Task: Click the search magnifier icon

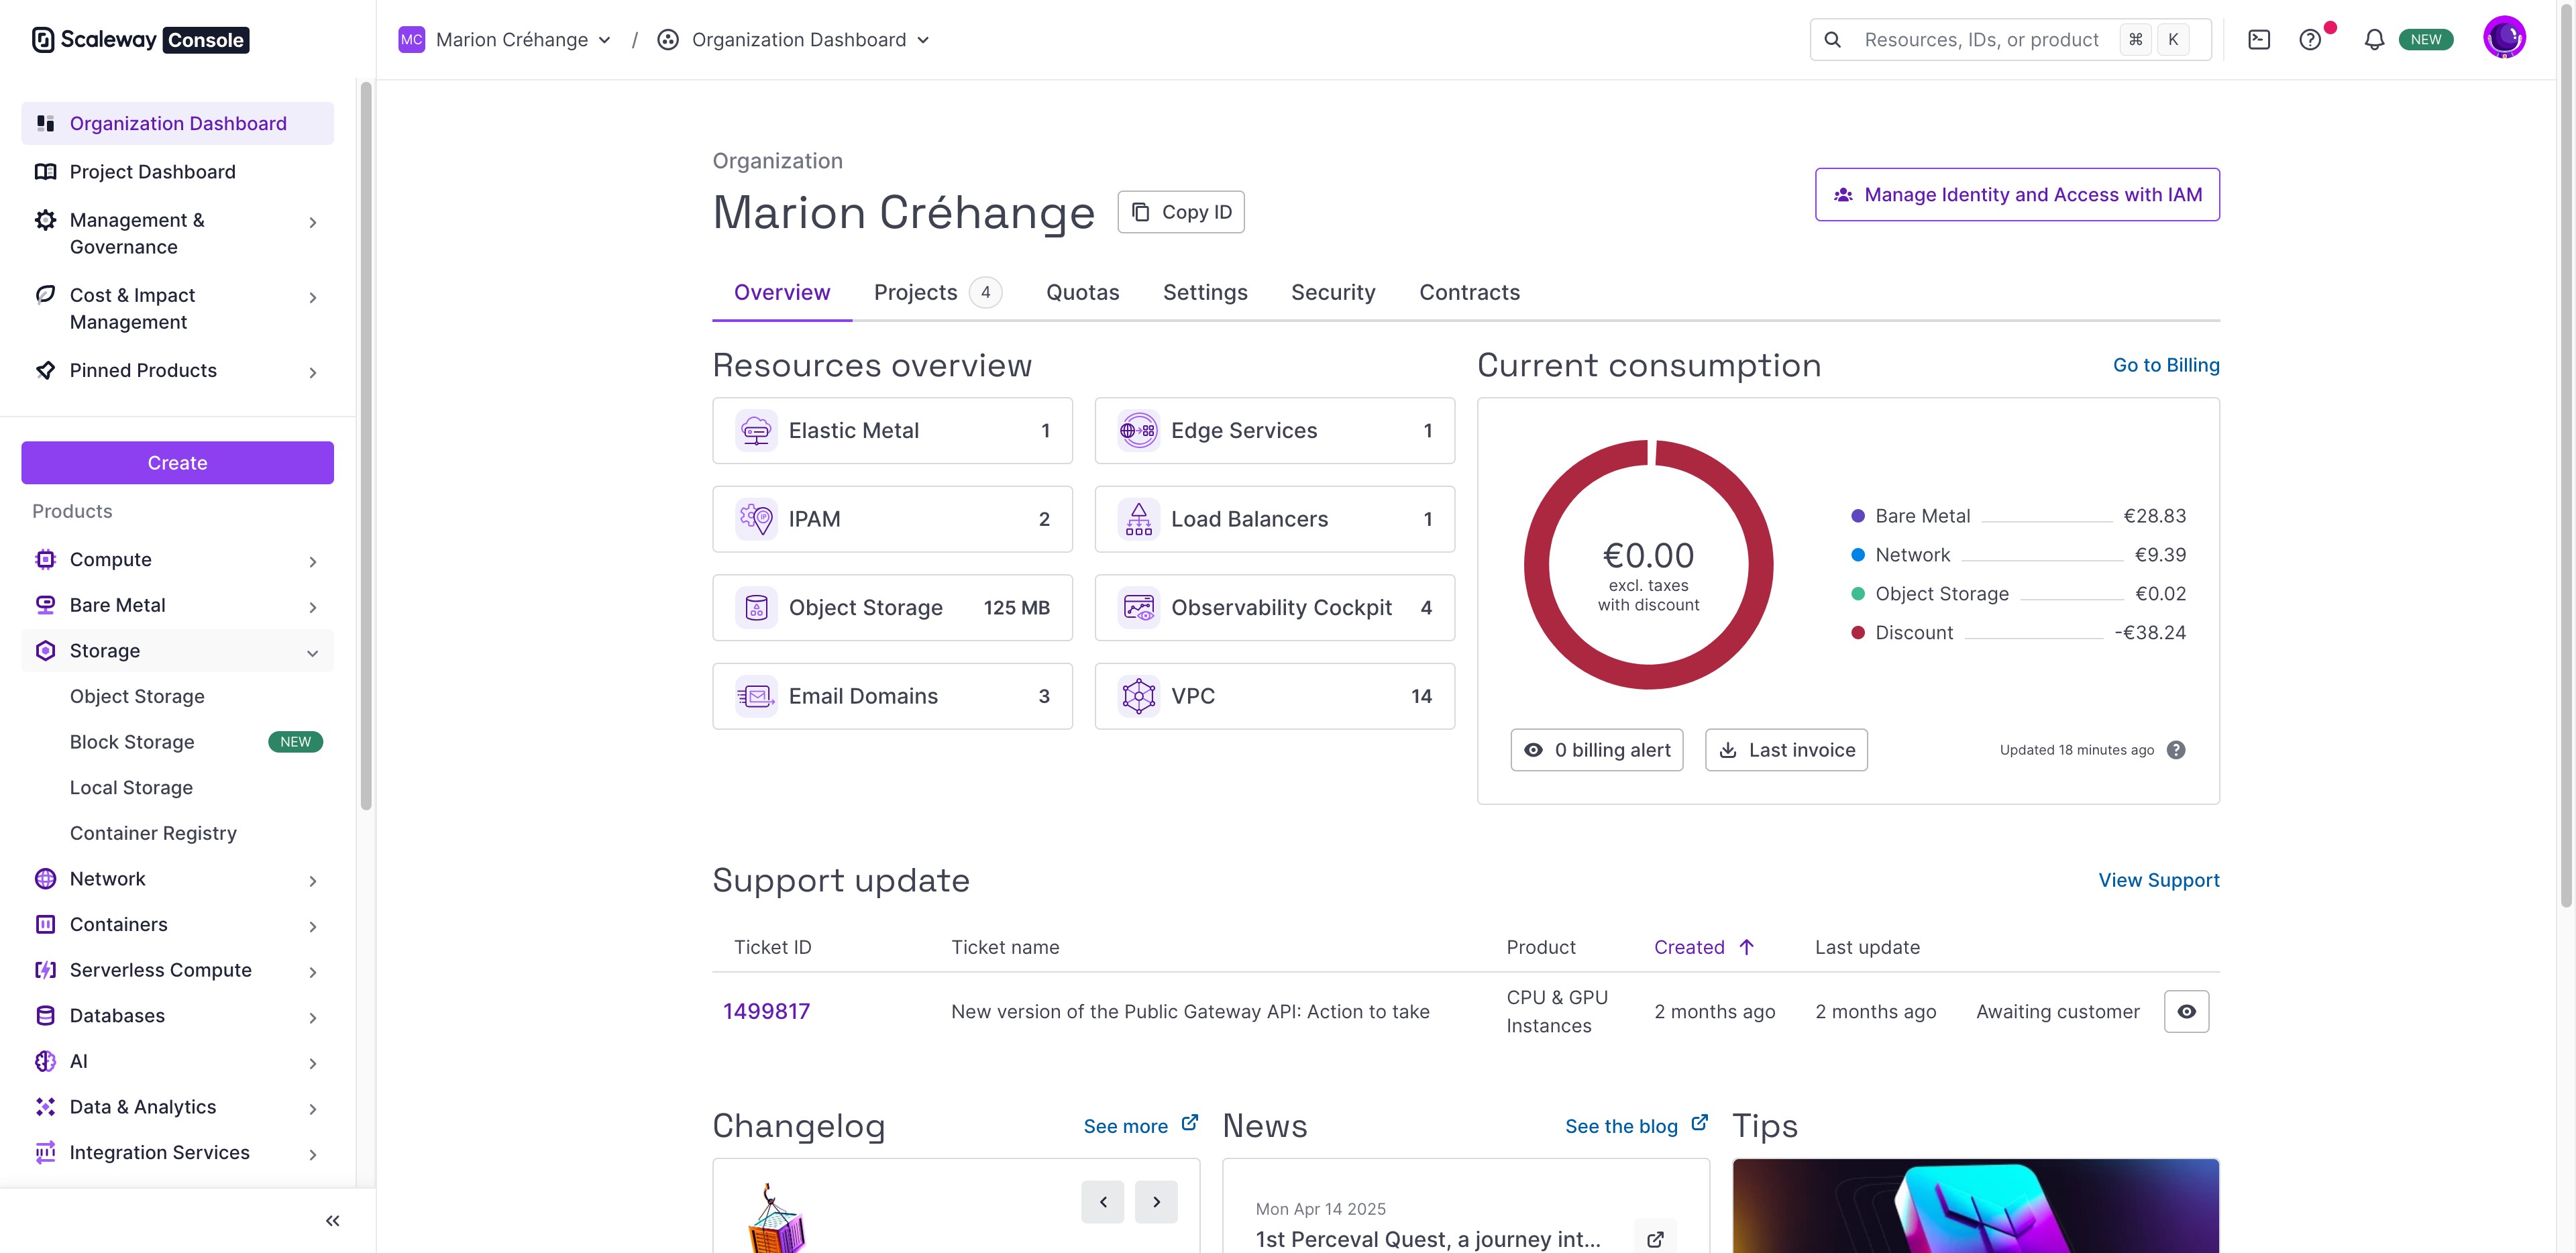Action: [x=1832, y=40]
